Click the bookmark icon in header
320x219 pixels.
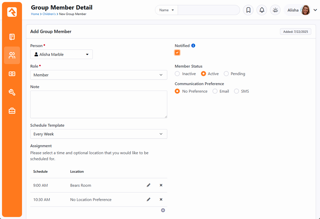[x=248, y=10]
